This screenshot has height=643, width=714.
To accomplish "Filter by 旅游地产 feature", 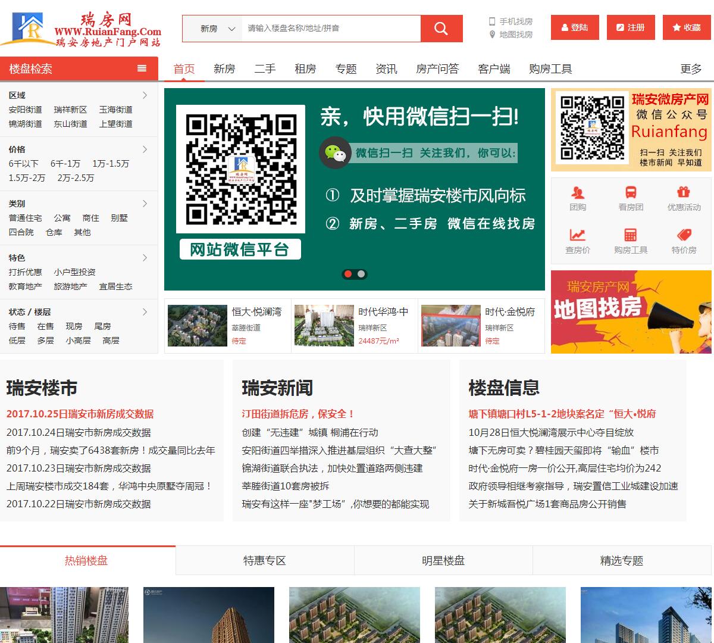I will pyautogui.click(x=70, y=286).
